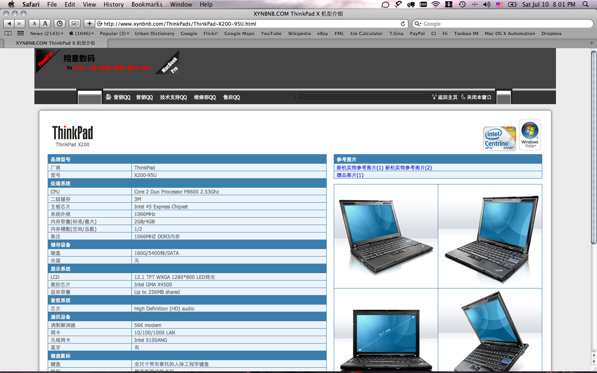Open the PayPal bookmark
597x373 pixels.
pos(417,34)
